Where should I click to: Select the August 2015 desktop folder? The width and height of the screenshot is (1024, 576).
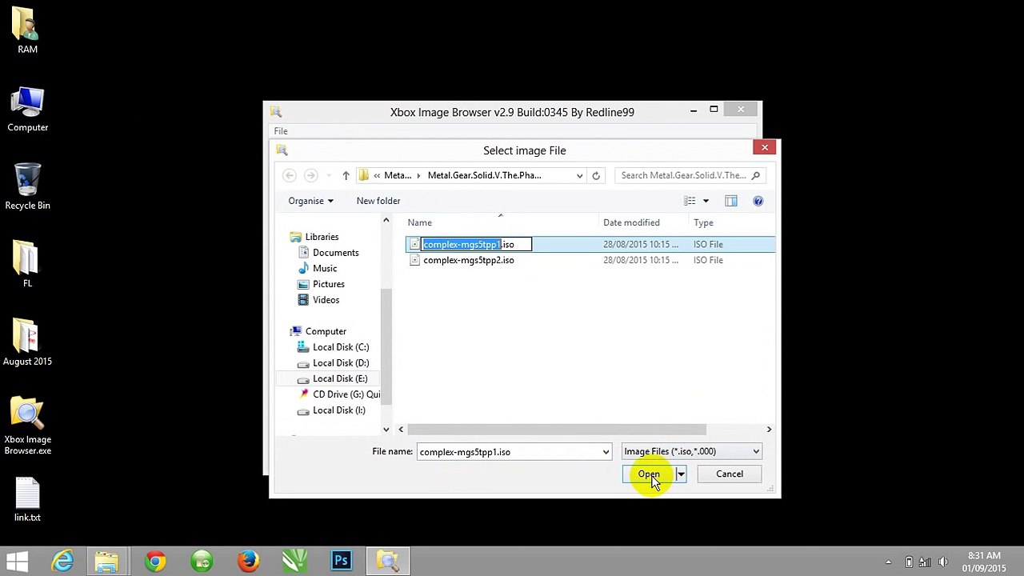[27, 343]
